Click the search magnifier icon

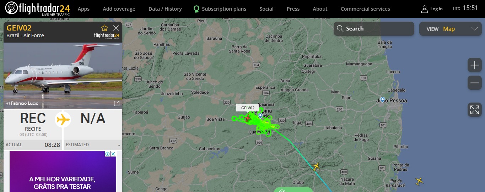coord(340,29)
